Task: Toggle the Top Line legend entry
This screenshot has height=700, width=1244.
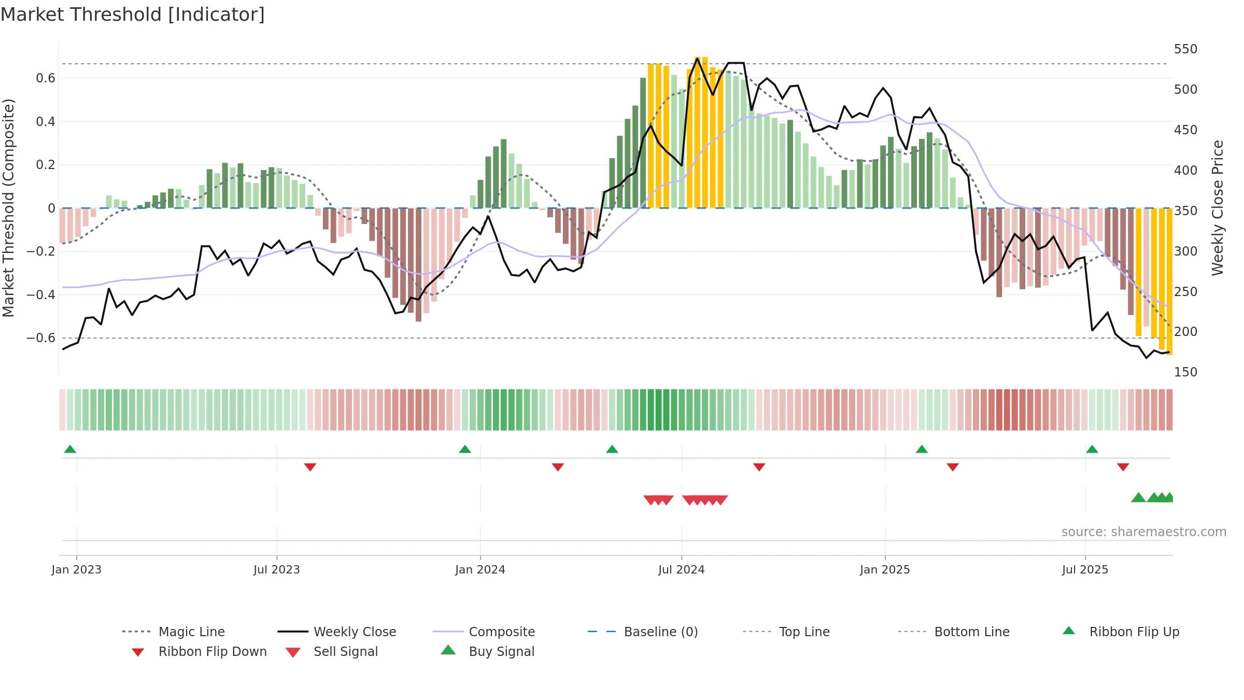Action: tap(786, 632)
